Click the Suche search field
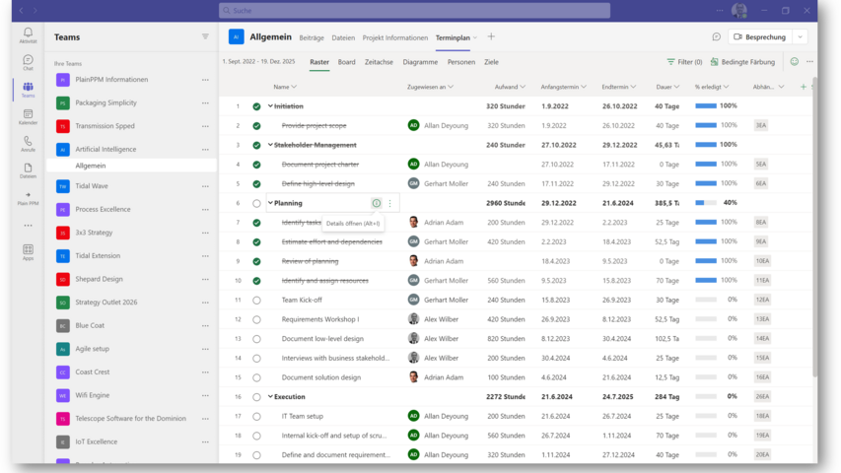Image resolution: width=841 pixels, height=473 pixels. (414, 10)
